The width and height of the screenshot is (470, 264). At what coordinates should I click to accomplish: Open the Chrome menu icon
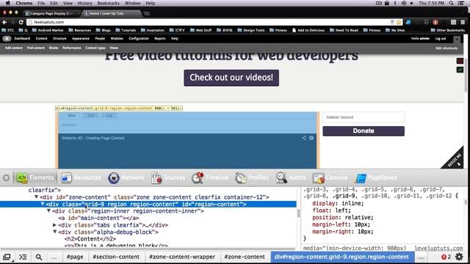tap(463, 22)
